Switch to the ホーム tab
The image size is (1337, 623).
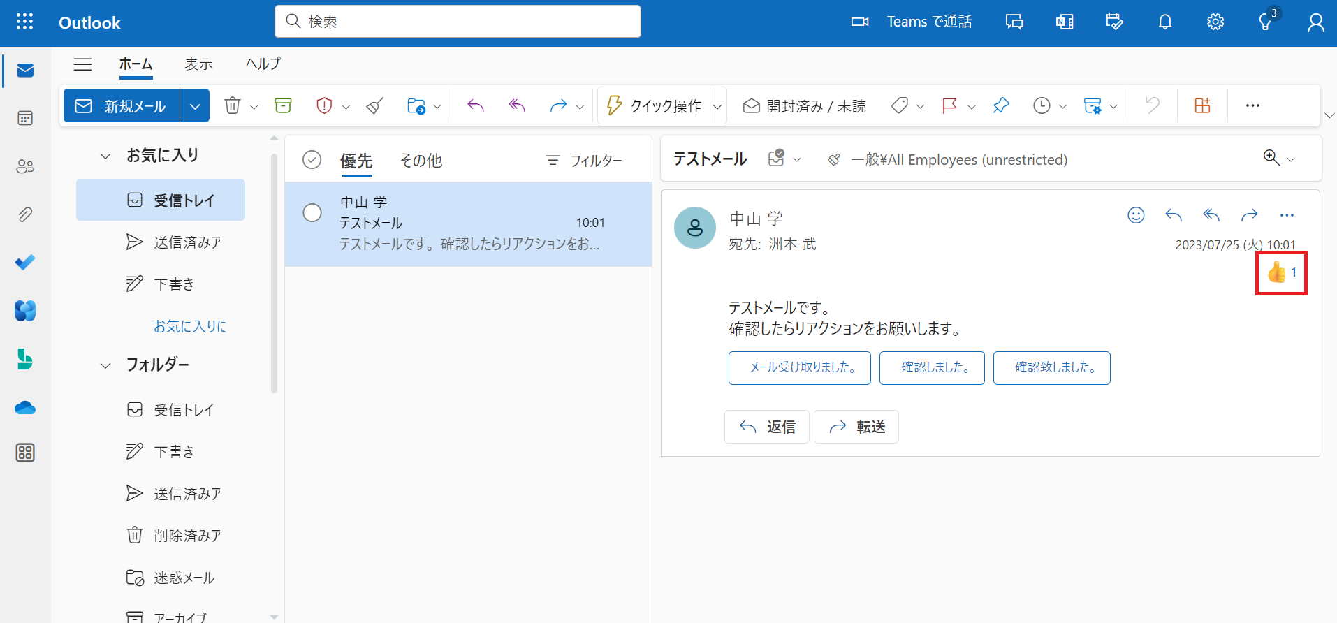click(x=136, y=64)
